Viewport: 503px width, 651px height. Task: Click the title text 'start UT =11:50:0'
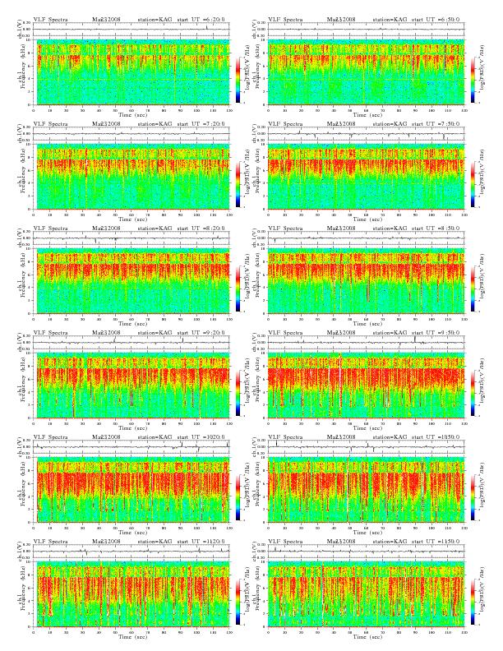click(x=437, y=542)
